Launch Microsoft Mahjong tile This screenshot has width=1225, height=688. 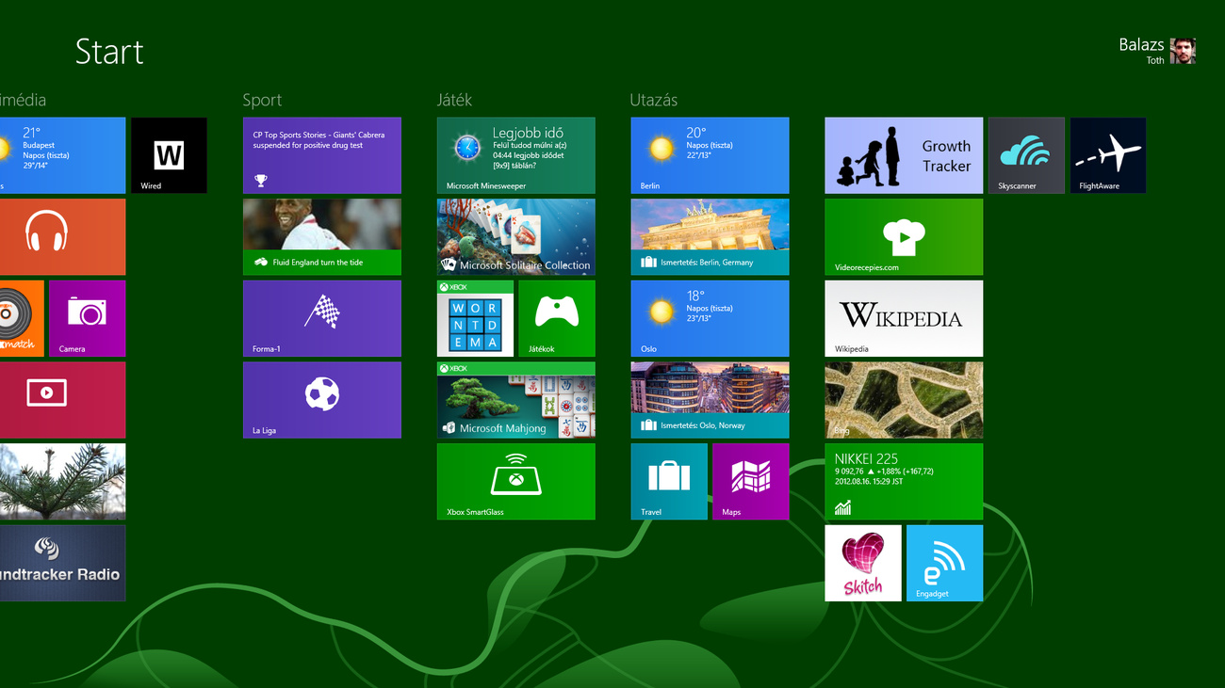pyautogui.click(x=515, y=400)
